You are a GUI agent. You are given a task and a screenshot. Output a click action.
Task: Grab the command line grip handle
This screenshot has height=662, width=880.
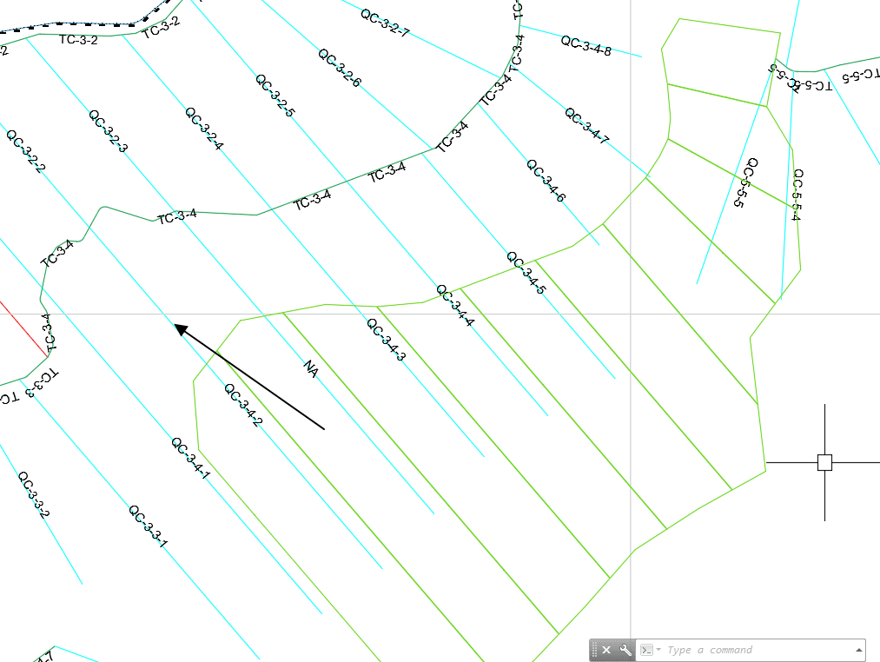(x=595, y=650)
